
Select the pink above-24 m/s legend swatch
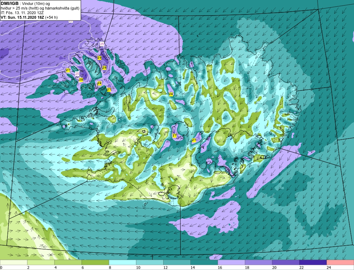point(340,263)
